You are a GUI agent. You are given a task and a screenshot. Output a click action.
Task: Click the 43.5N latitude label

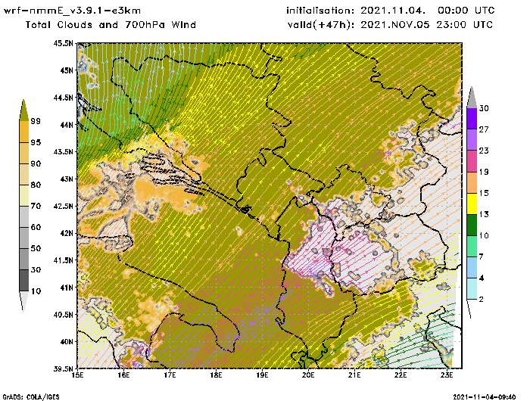coord(63,151)
